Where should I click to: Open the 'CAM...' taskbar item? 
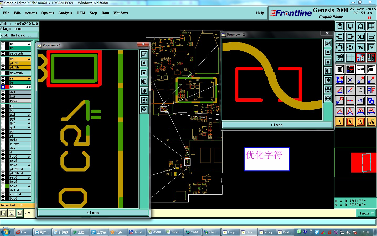[x=193, y=232]
